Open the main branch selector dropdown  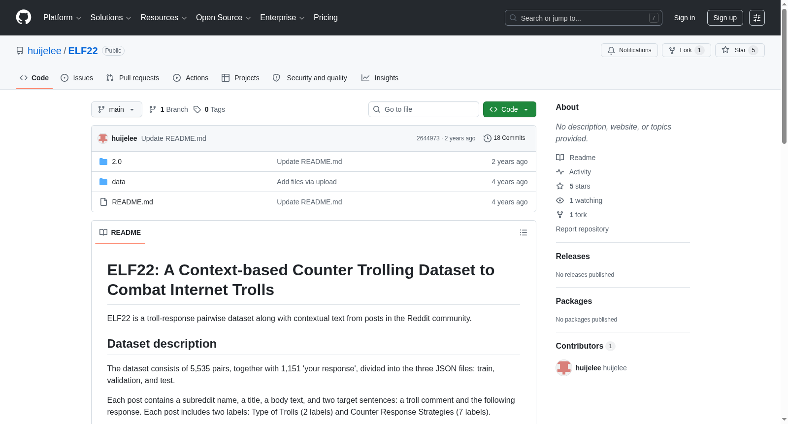[x=117, y=109]
